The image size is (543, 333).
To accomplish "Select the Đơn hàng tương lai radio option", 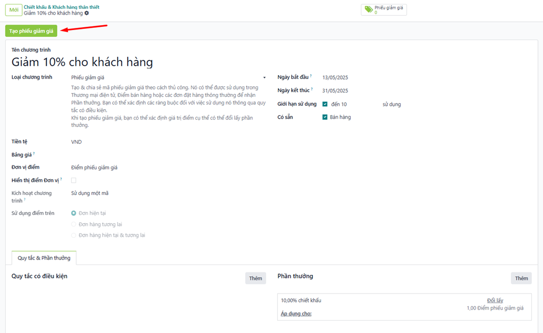I will [74, 224].
